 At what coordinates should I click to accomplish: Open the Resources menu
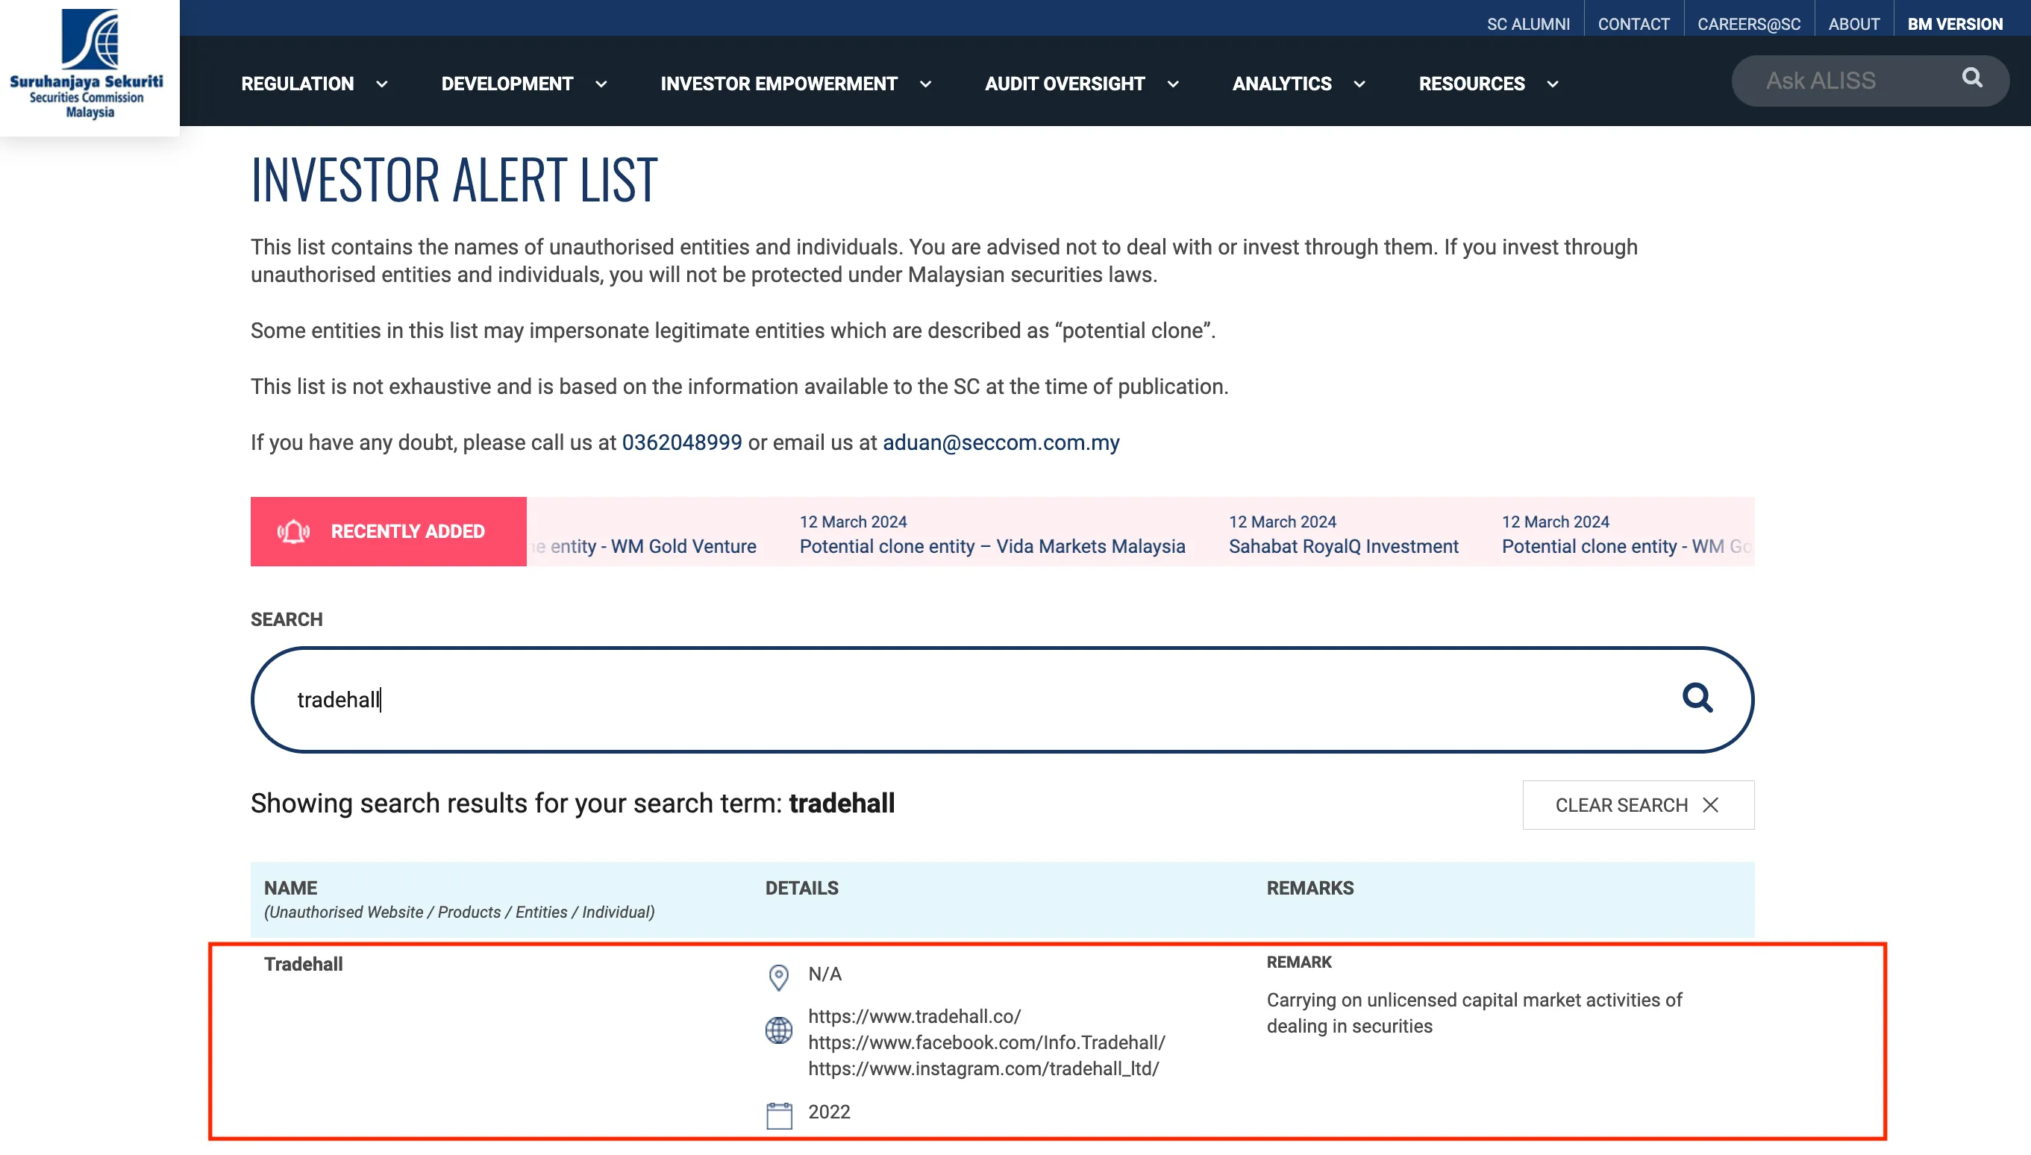pos(1472,84)
